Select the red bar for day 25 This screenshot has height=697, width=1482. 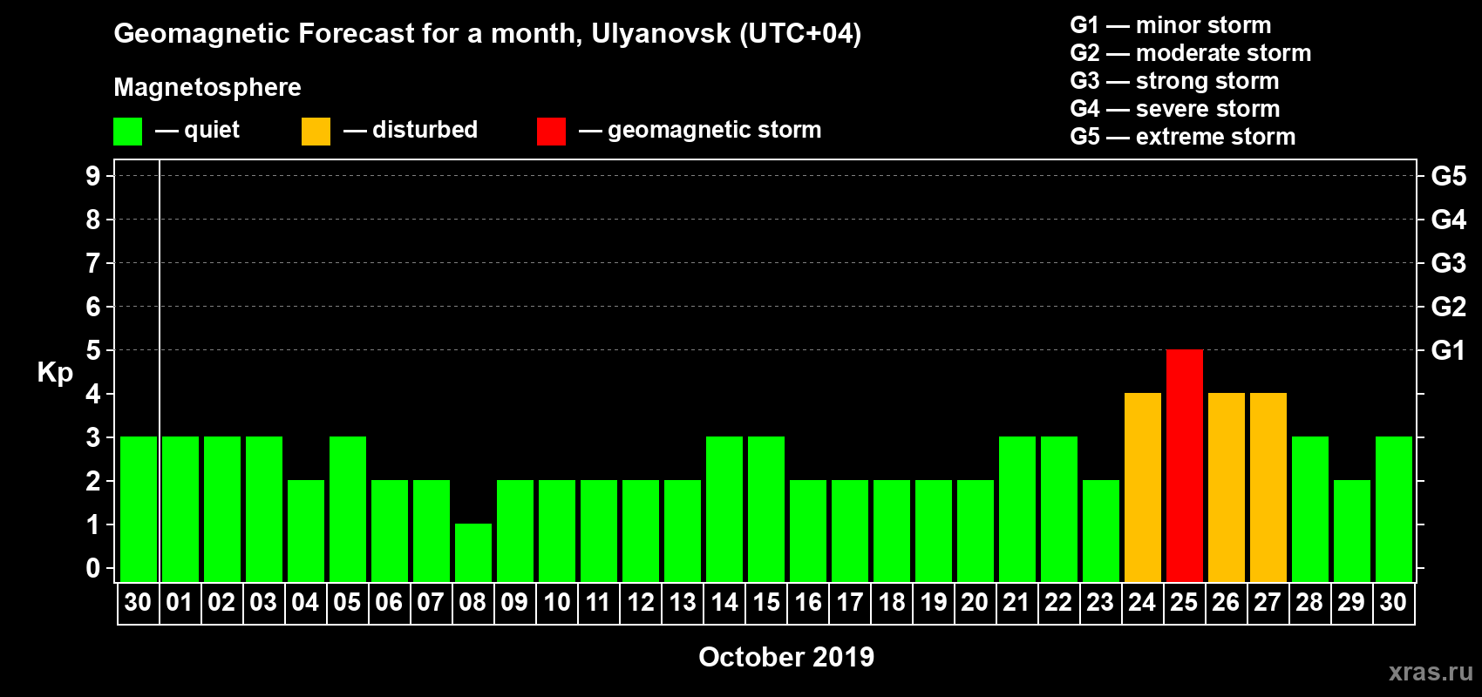tap(1185, 466)
